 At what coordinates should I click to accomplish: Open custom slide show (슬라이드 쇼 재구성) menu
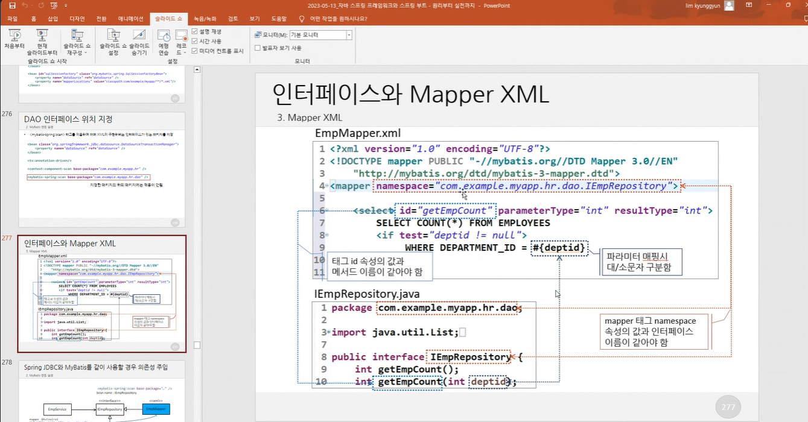click(77, 42)
